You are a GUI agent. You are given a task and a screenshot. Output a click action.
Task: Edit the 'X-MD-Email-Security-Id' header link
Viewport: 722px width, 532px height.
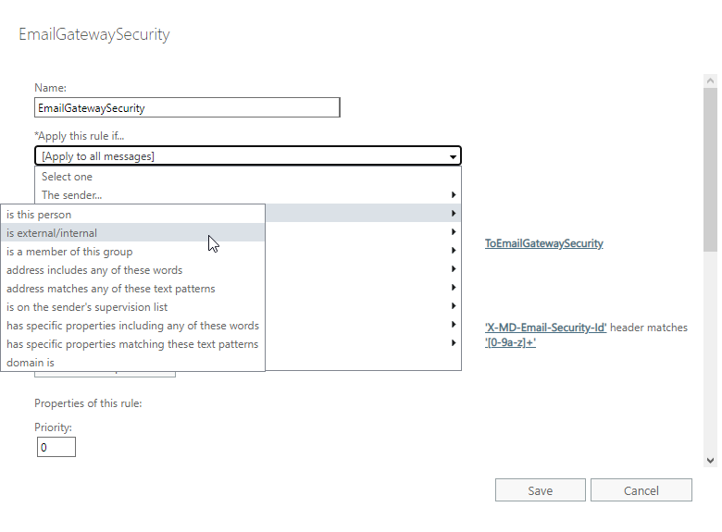545,328
